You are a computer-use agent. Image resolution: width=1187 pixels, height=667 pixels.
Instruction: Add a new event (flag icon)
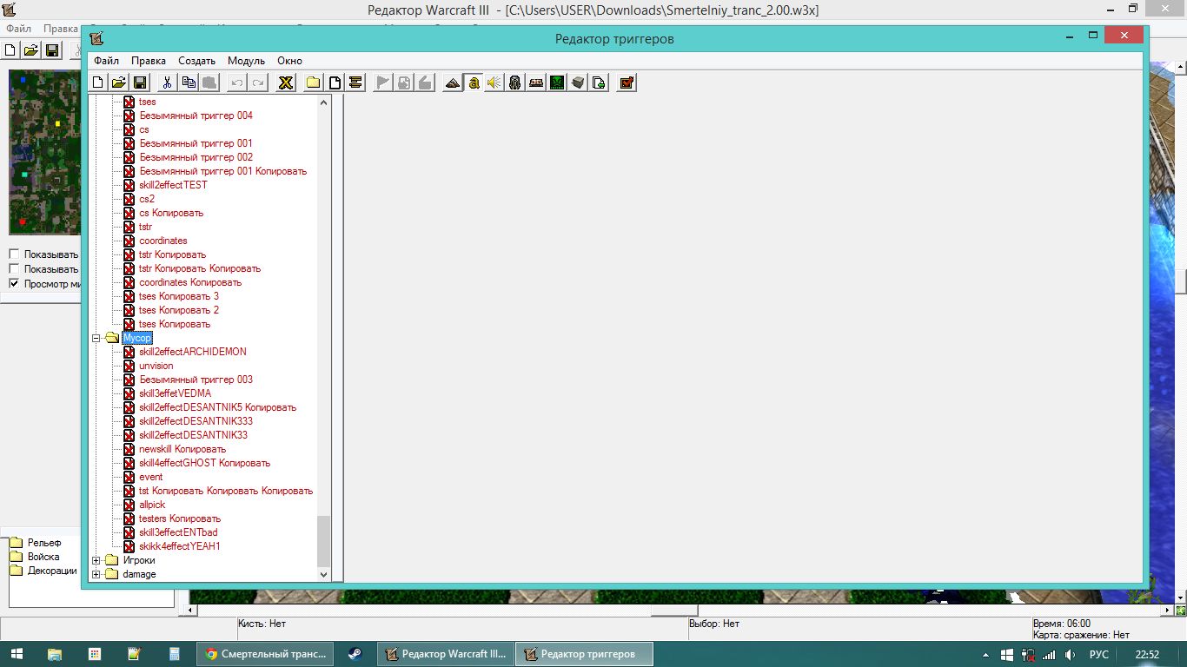click(382, 83)
